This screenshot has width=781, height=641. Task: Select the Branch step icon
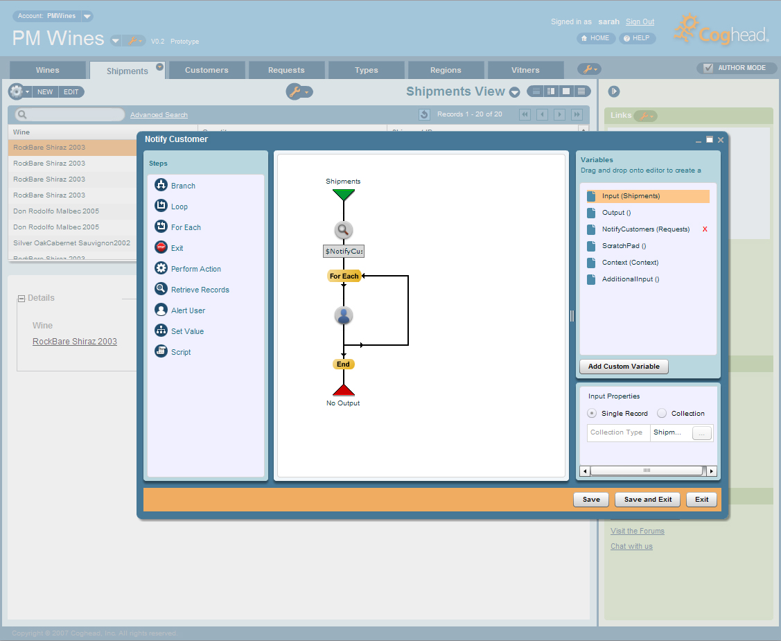point(161,186)
